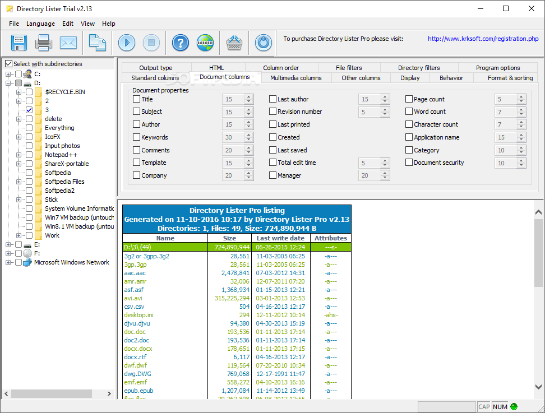This screenshot has height=413, width=545.
Task: Expand the Stick folder node
Action: tap(19, 199)
